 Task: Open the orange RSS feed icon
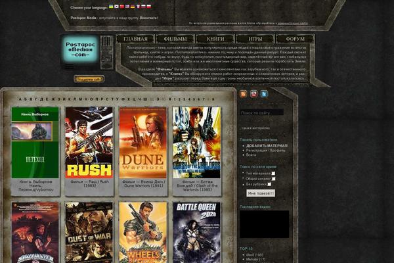coord(243,94)
